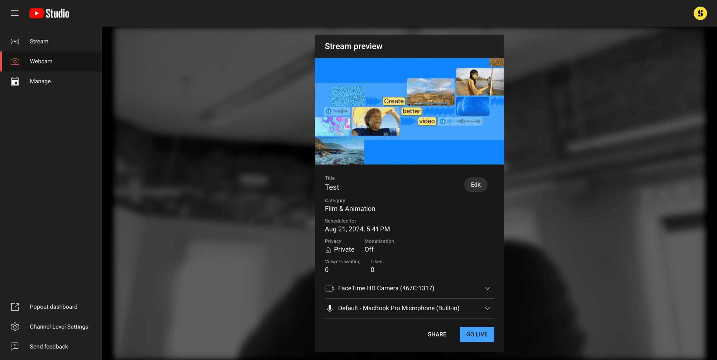This screenshot has width=717, height=360.
Task: Click the YouTube Studio logo
Action: coord(49,13)
